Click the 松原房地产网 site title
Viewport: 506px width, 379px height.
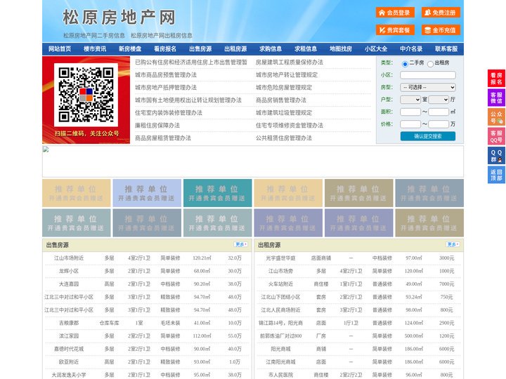coord(119,17)
